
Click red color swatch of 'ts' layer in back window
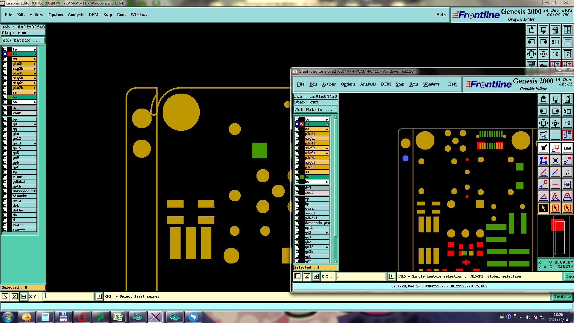pyautogui.click(x=10, y=54)
